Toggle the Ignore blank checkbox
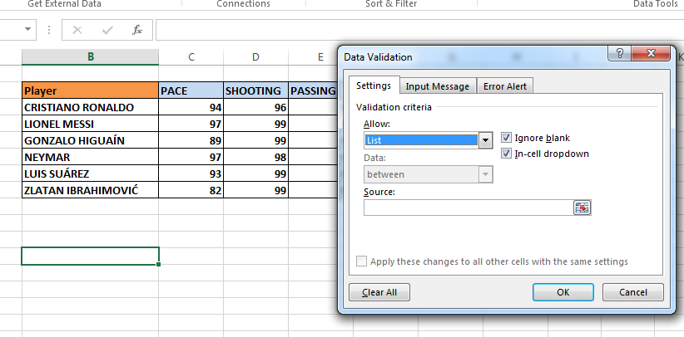The image size is (684, 337). (x=506, y=138)
